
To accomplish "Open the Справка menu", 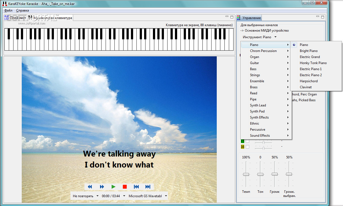I will (23, 10).
